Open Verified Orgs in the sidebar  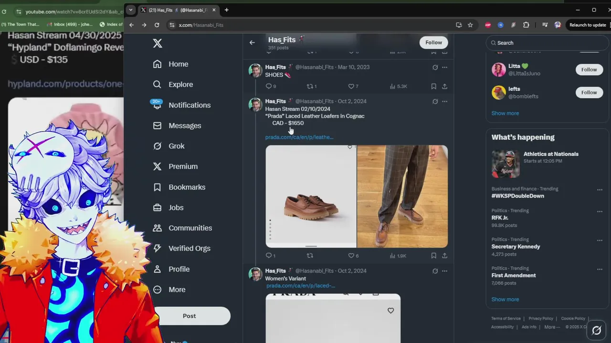pyautogui.click(x=182, y=249)
